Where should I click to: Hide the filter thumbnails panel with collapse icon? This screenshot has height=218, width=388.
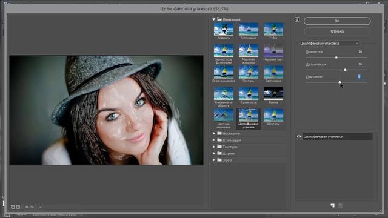click(297, 19)
